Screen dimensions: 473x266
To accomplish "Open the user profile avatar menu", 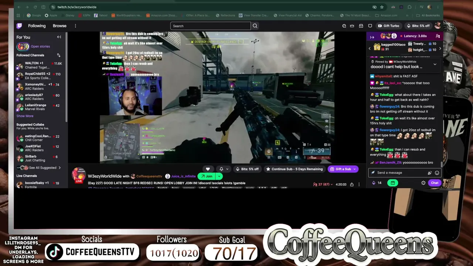I will [x=438, y=25].
